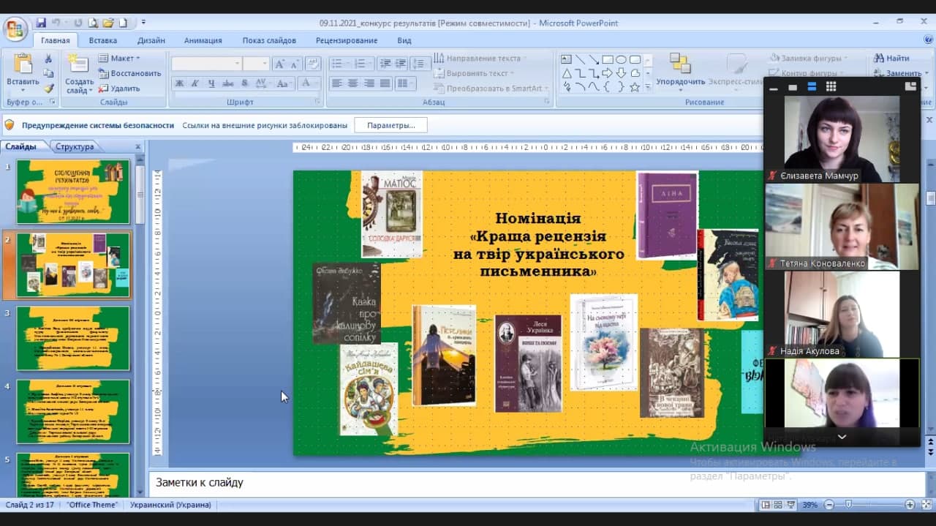Click the zoom in plus button
The width and height of the screenshot is (936, 526).
pyautogui.click(x=910, y=505)
